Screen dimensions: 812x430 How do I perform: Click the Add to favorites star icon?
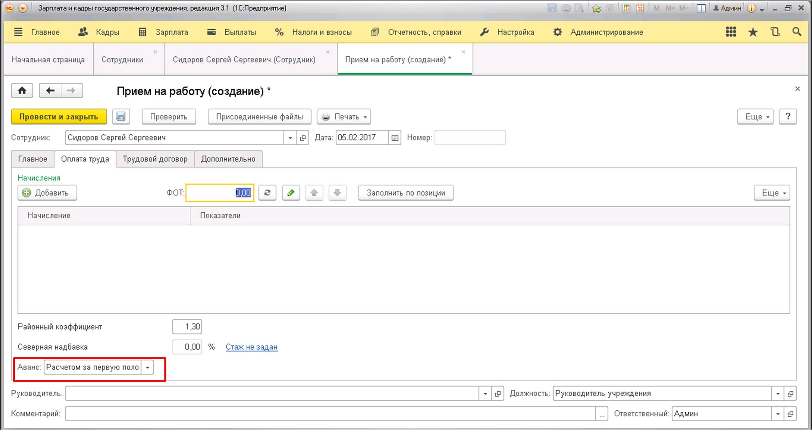[596, 8]
